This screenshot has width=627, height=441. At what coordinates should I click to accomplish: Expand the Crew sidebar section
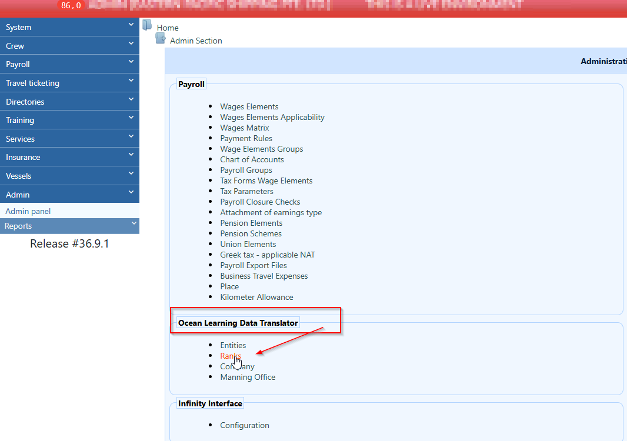click(x=69, y=46)
